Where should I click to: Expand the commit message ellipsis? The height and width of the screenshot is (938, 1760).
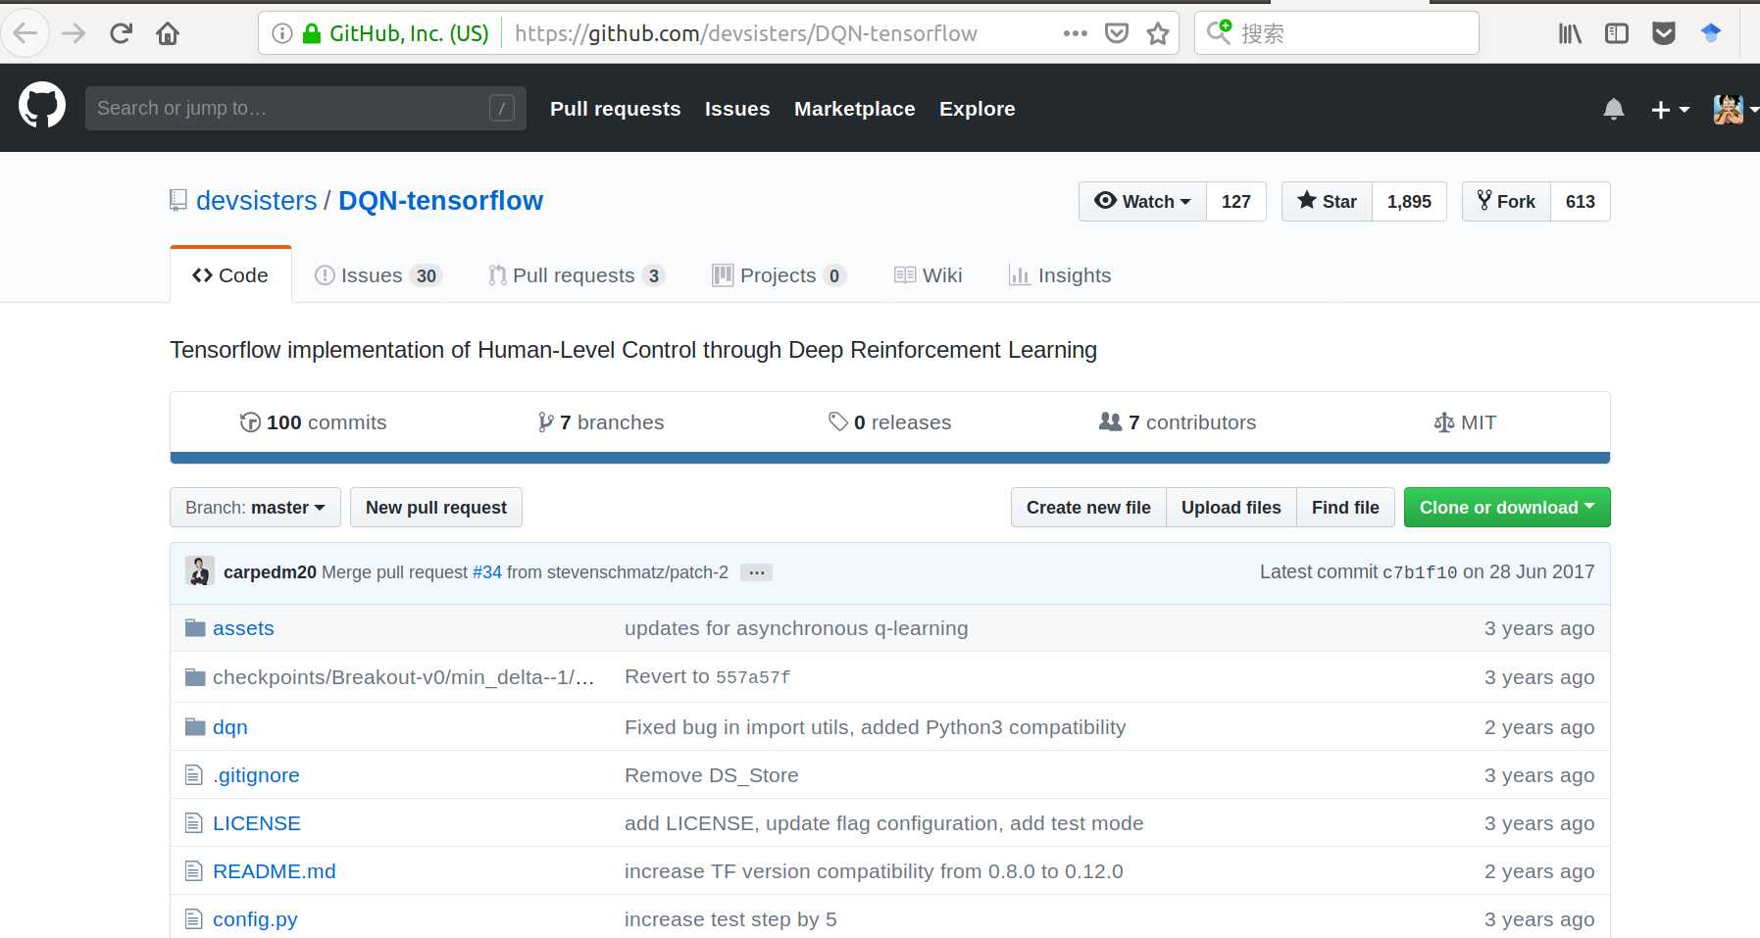coord(756,572)
